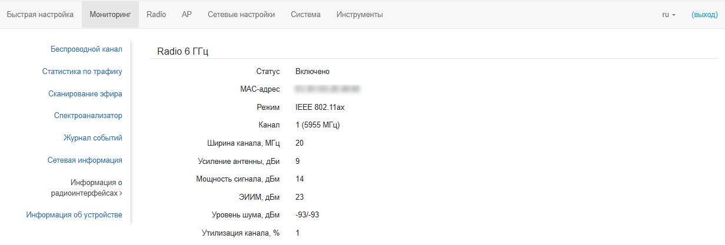This screenshot has width=725, height=245.
Task: Switch to the Radio tab
Action: pos(156,15)
